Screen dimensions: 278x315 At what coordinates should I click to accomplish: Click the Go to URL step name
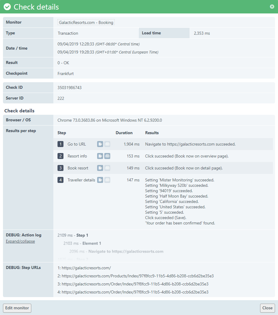(77, 144)
